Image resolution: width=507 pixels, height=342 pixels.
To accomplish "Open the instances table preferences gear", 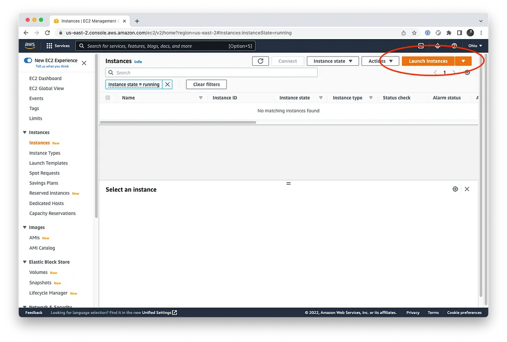I will [x=467, y=72].
